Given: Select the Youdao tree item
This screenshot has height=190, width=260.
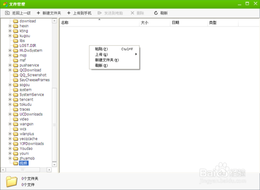Looking at the screenshot, I should click(x=26, y=148).
